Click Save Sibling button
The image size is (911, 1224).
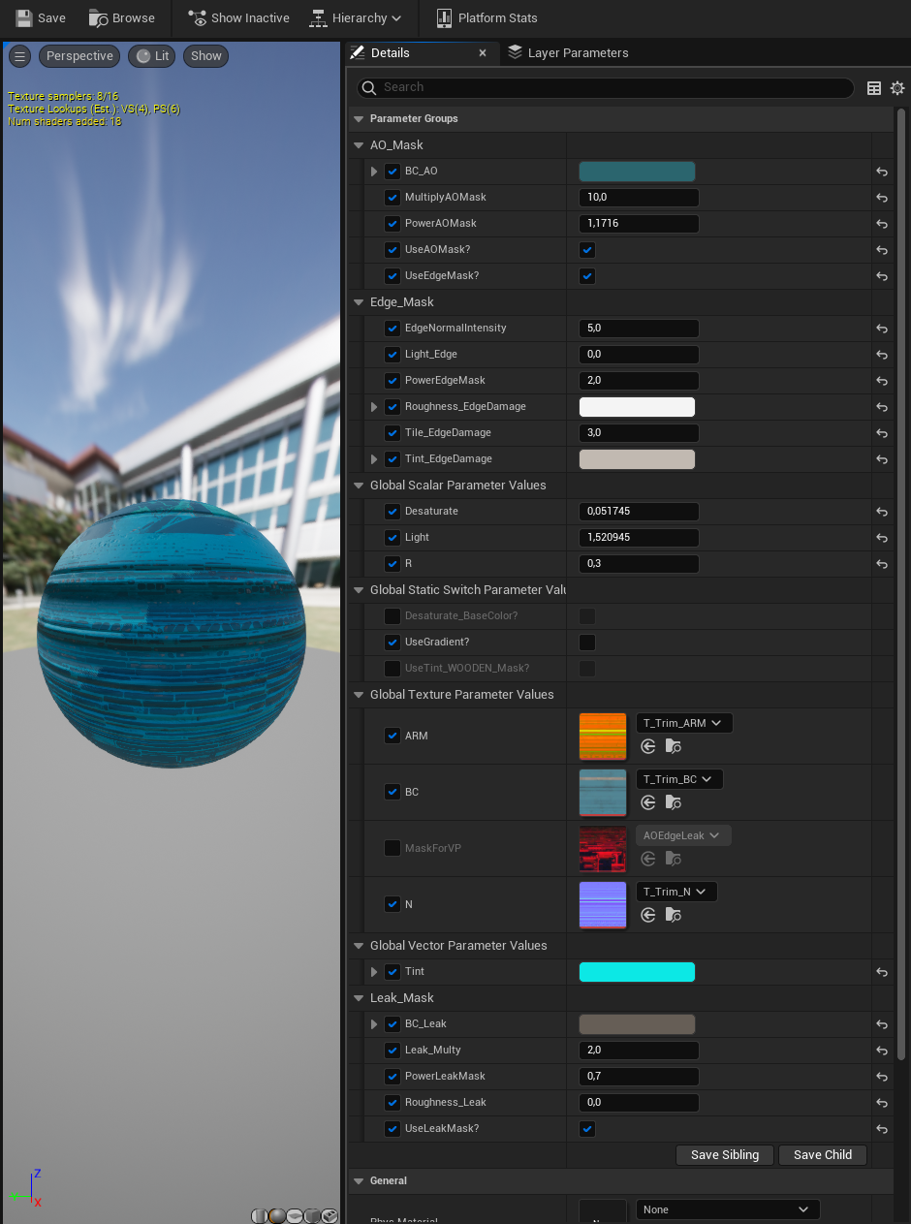pos(725,1155)
